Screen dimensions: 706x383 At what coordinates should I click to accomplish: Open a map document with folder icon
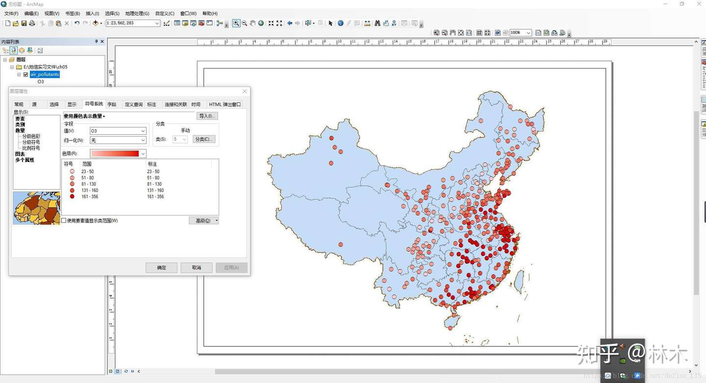[16, 23]
